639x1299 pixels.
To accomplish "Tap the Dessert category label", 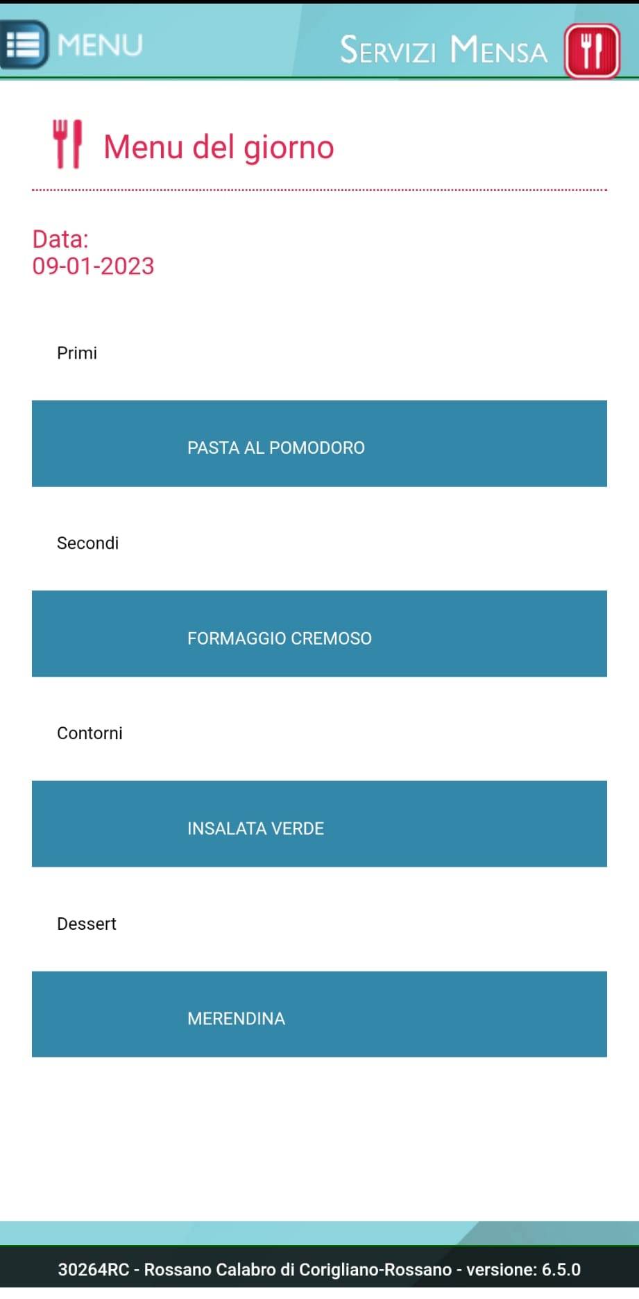I will [87, 924].
